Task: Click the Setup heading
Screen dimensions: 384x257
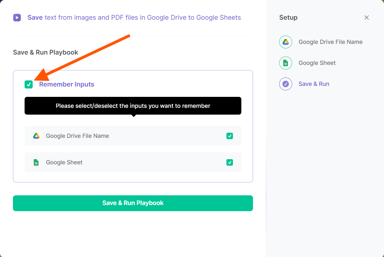Action: (288, 18)
